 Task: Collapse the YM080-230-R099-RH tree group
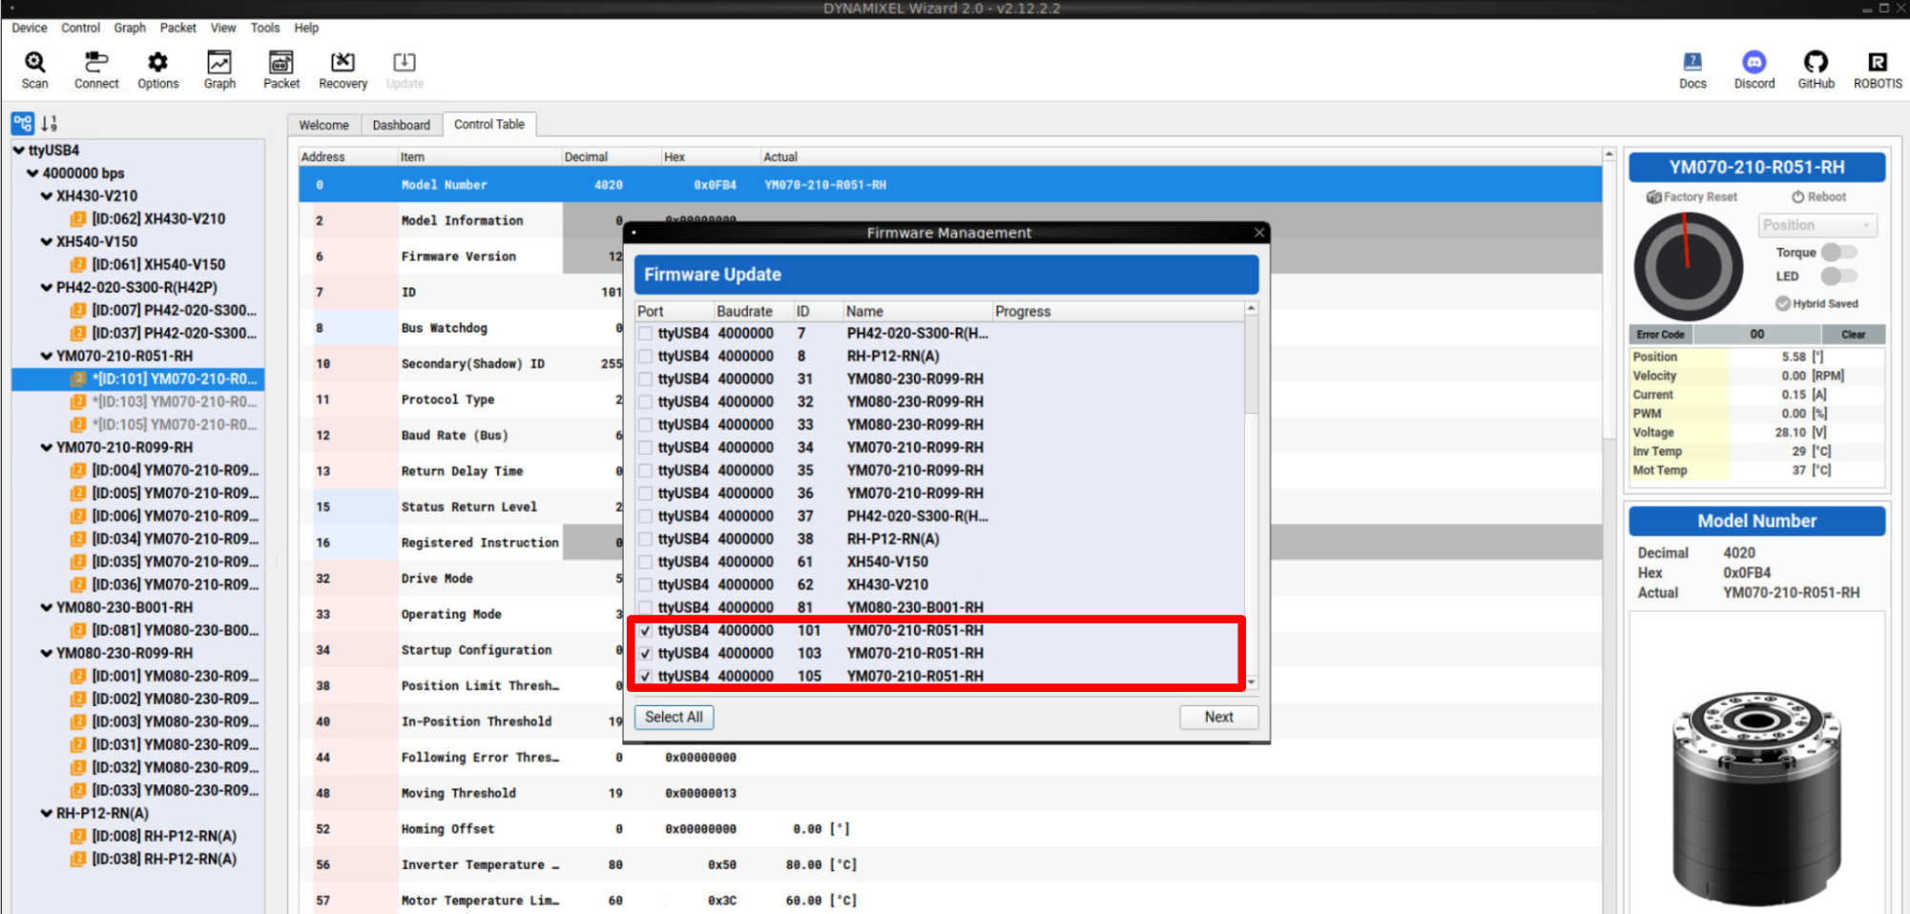[x=46, y=654]
